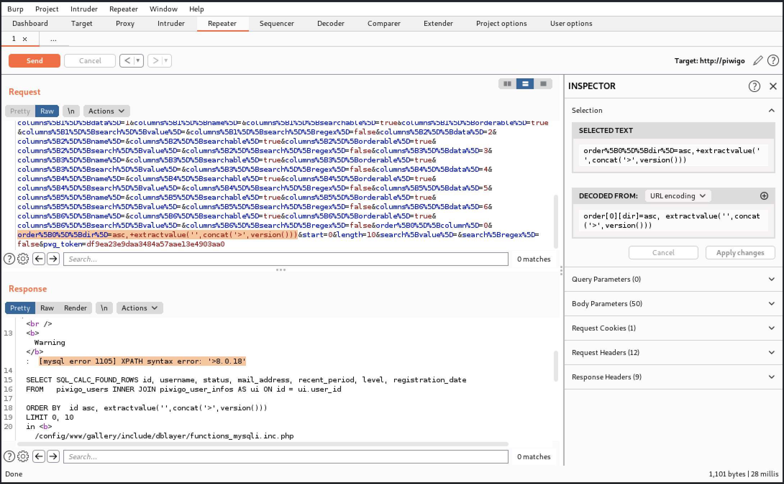
Task: Open response search settings gear
Action: [23, 456]
